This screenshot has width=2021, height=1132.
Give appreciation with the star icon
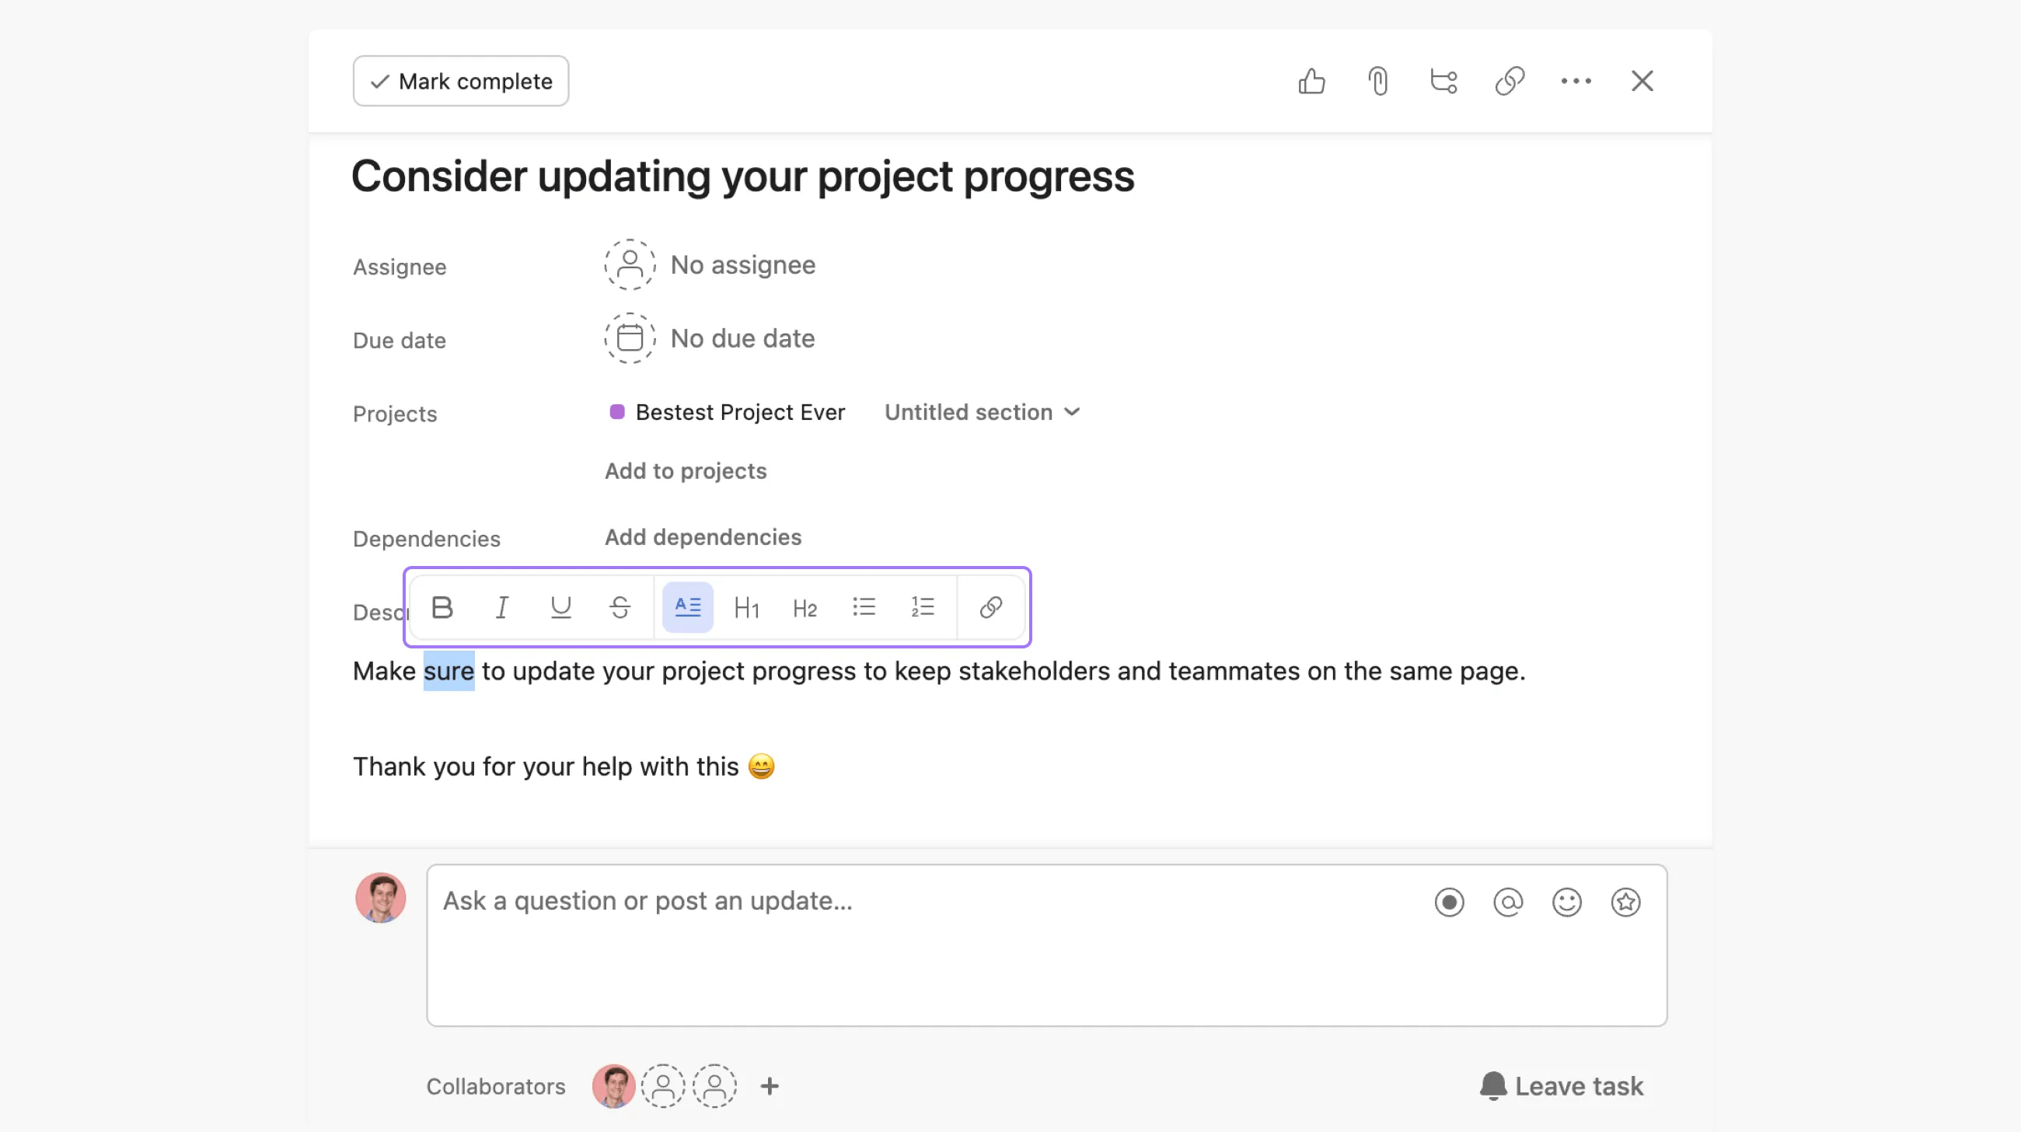1625,902
